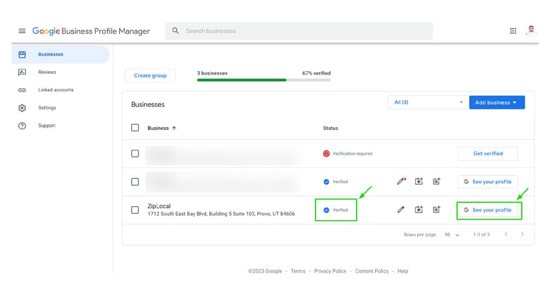546x284 pixels.
Task: Click the create post icon for ZipLocal
Action: click(x=436, y=210)
